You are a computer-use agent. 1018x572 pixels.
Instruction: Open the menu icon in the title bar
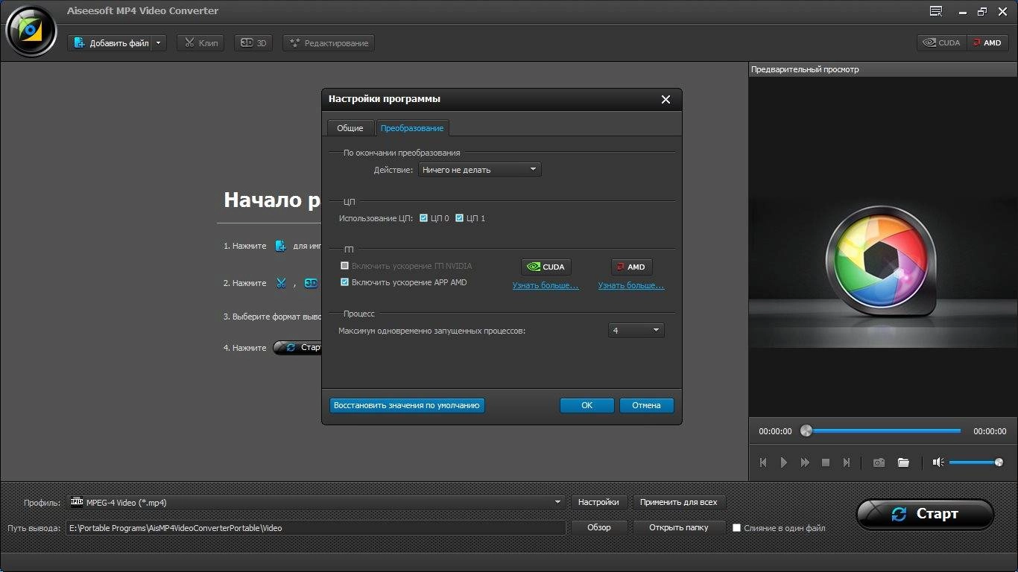tap(936, 11)
